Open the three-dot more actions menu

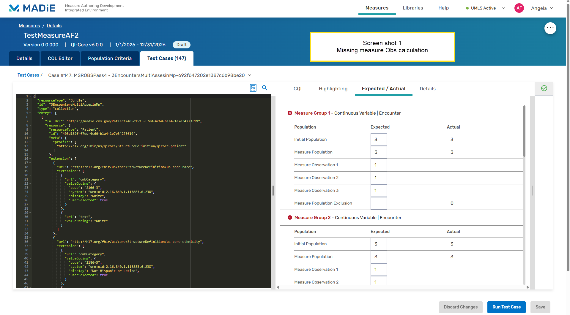tap(550, 28)
